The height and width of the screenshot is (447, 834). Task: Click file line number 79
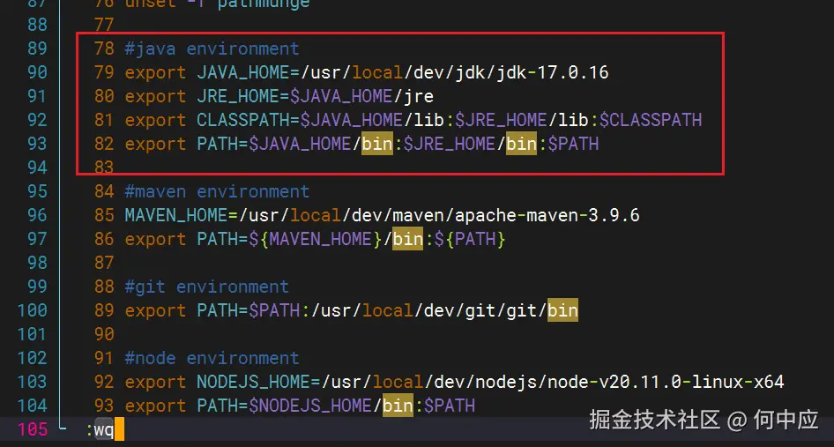pyautogui.click(x=104, y=72)
